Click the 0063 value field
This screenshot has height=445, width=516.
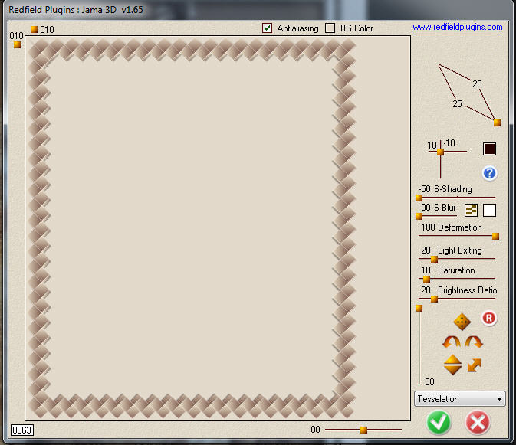(x=22, y=430)
